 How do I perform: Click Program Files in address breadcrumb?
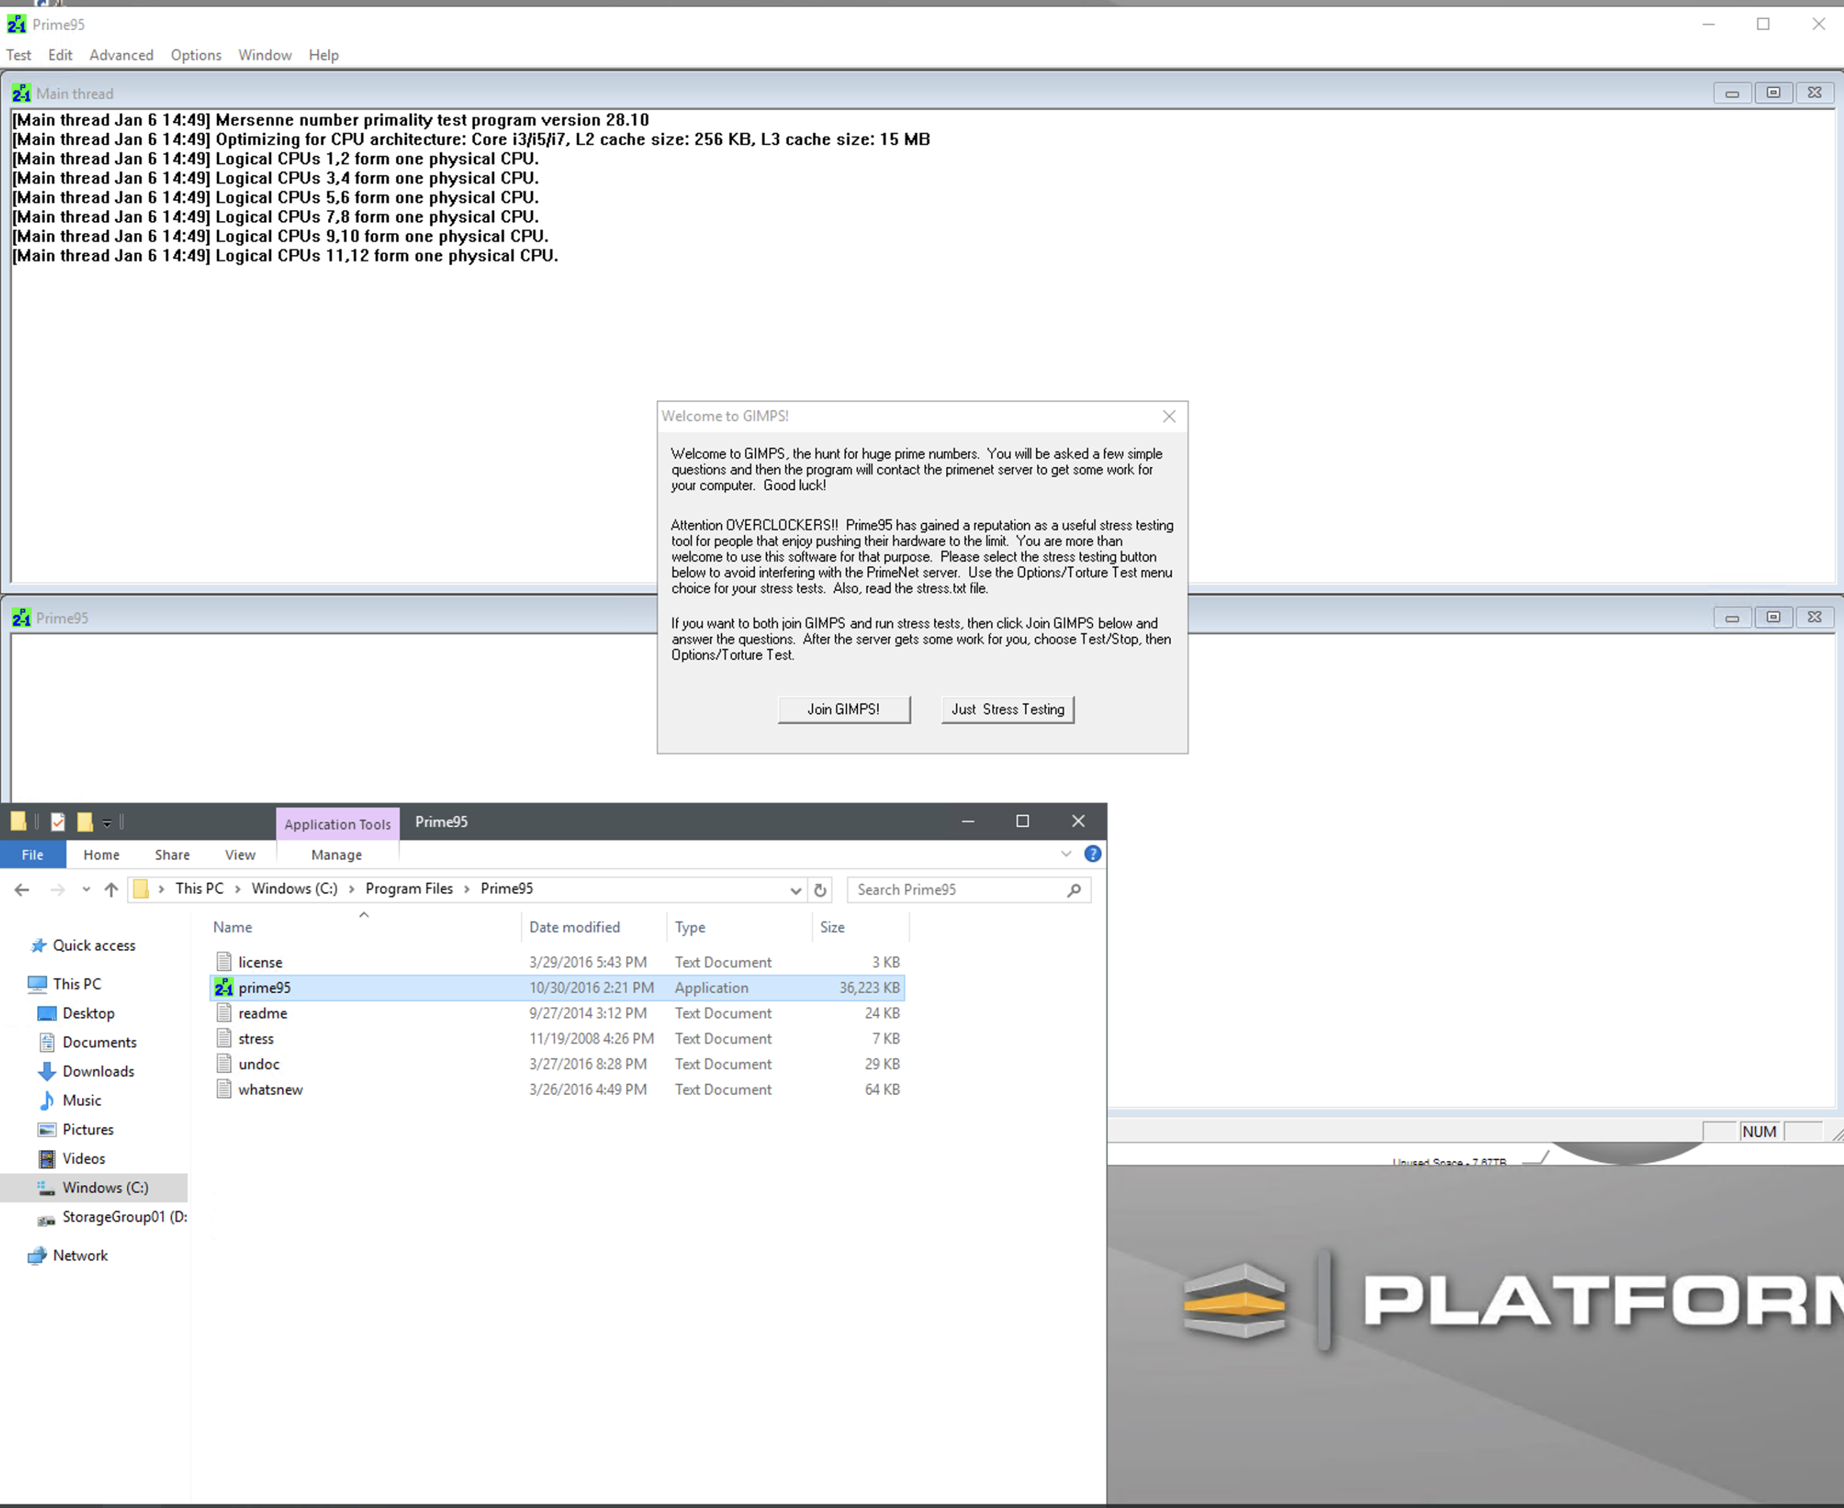point(409,889)
